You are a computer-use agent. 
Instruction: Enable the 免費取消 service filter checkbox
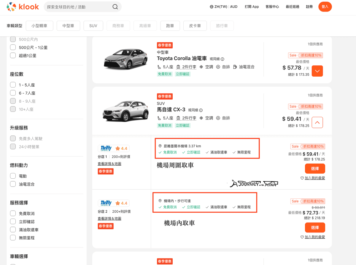pyautogui.click(x=13, y=214)
